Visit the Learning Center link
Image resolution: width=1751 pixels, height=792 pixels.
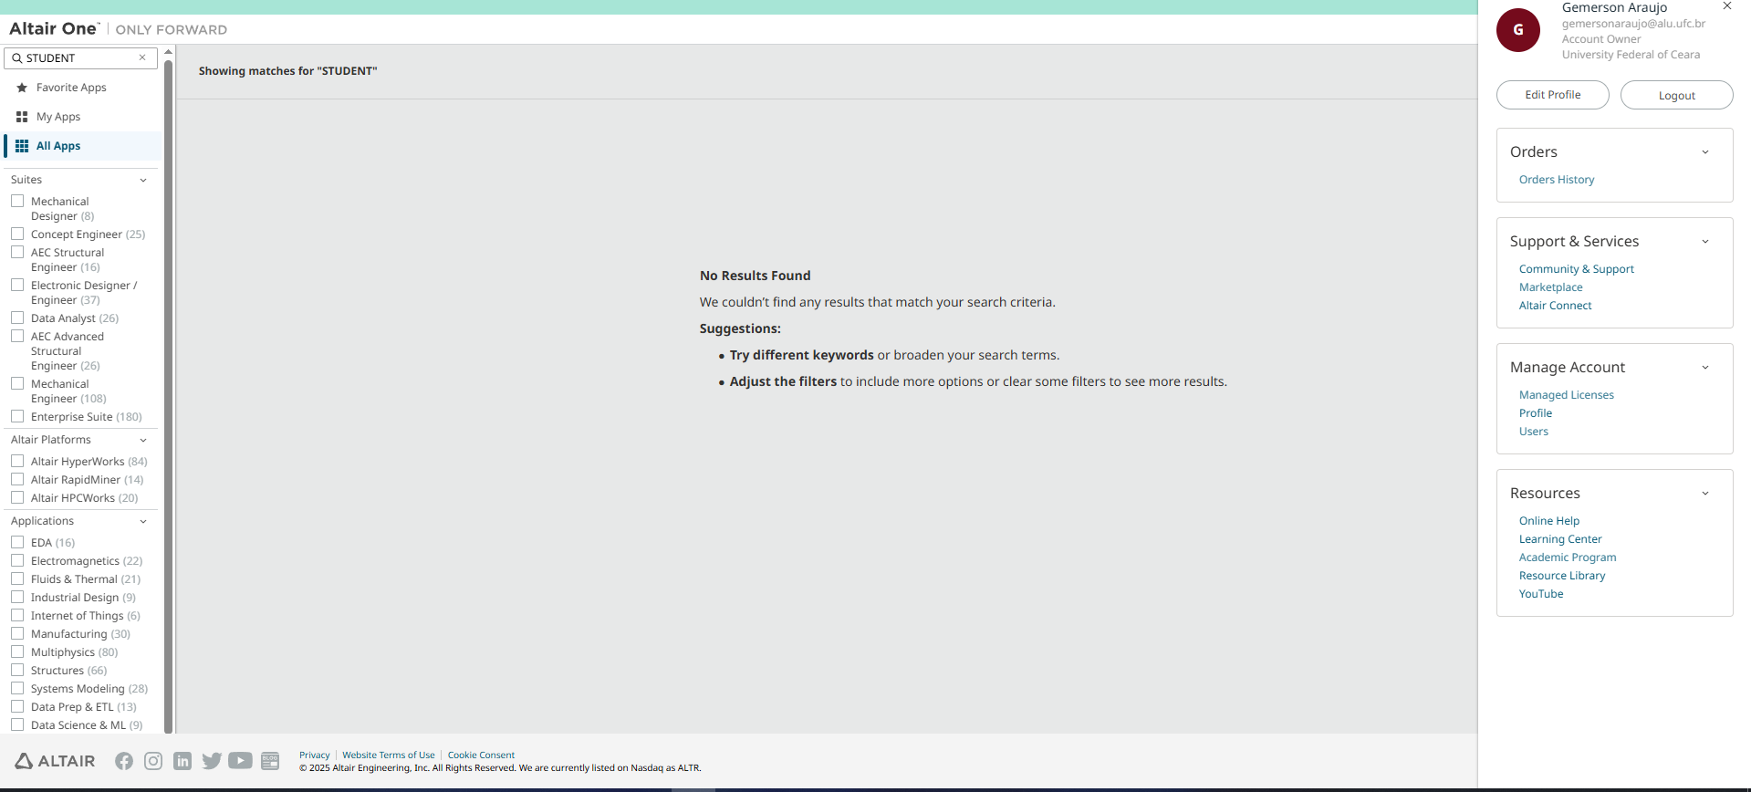coord(1560,539)
